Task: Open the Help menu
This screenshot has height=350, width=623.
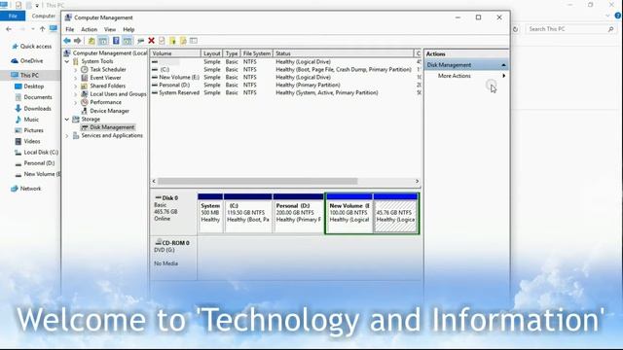Action: pyautogui.click(x=128, y=29)
